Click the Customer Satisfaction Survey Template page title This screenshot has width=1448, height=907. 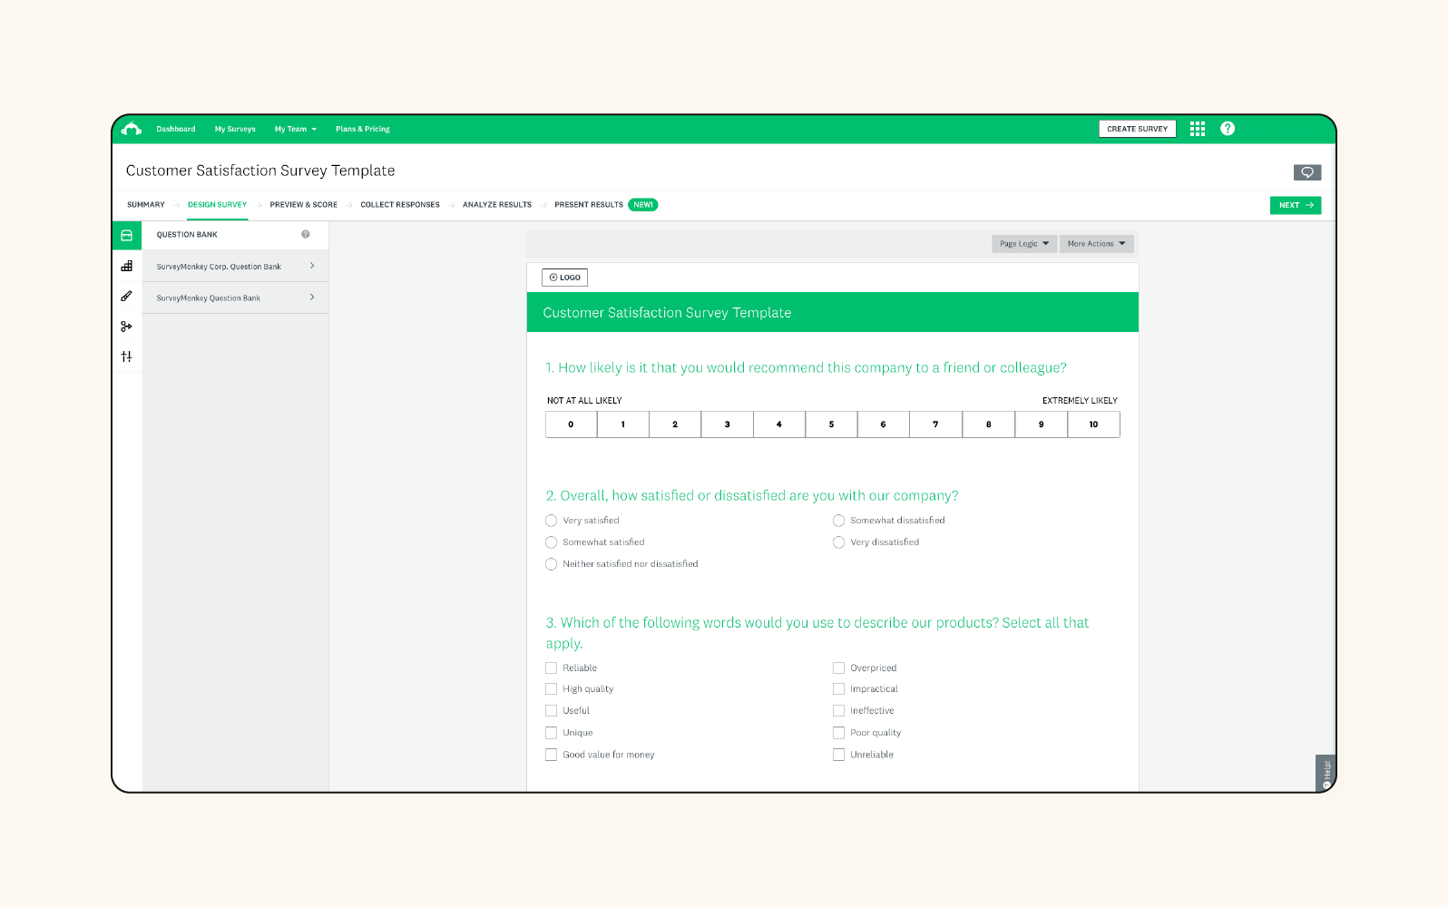click(x=260, y=171)
